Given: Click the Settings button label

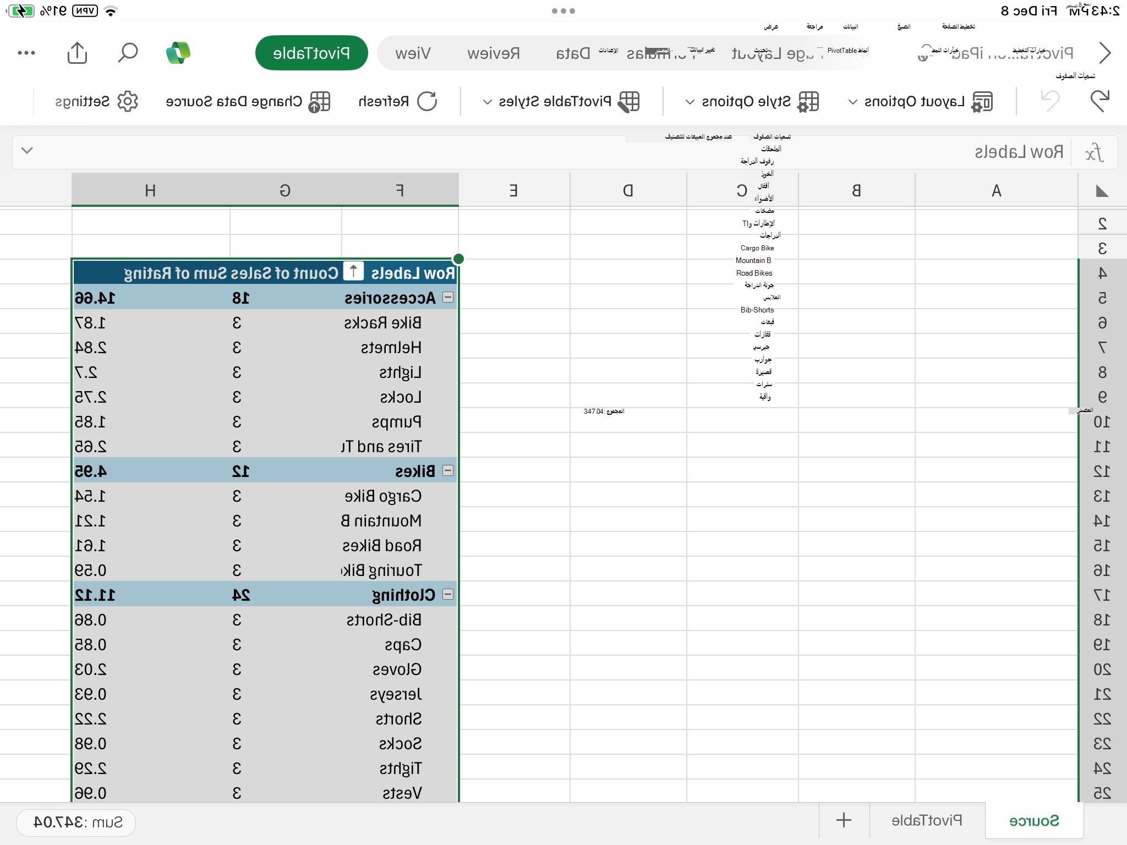Looking at the screenshot, I should coord(82,101).
